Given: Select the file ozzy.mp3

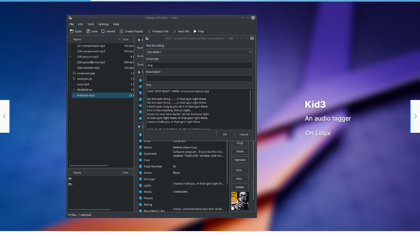Looking at the screenshot, I should point(83,84).
